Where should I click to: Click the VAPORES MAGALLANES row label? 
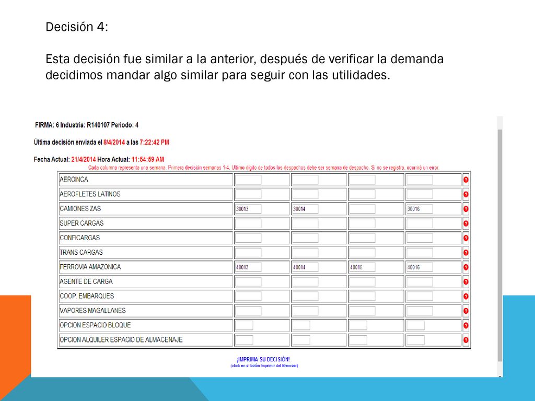[92, 311]
